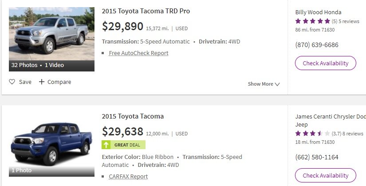Click the green Great Deal arrow icon

coord(106,145)
